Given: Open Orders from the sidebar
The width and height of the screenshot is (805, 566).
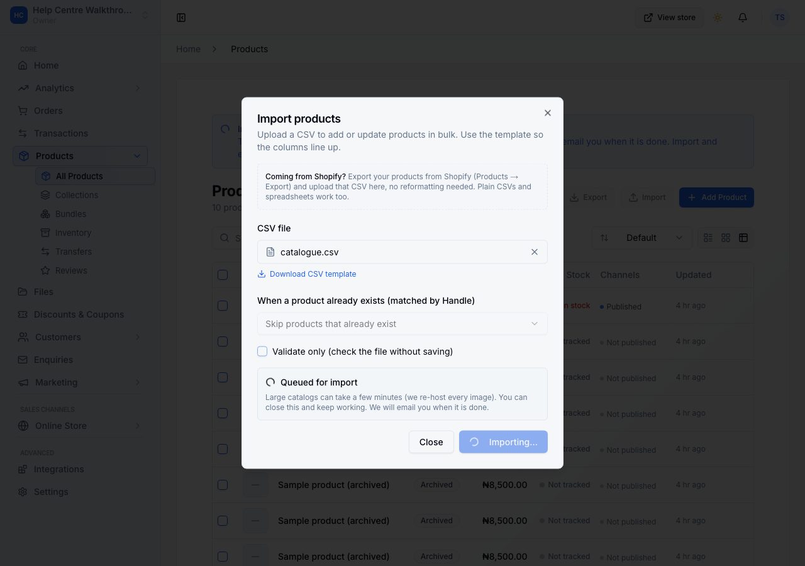Looking at the screenshot, I should pos(80,111).
